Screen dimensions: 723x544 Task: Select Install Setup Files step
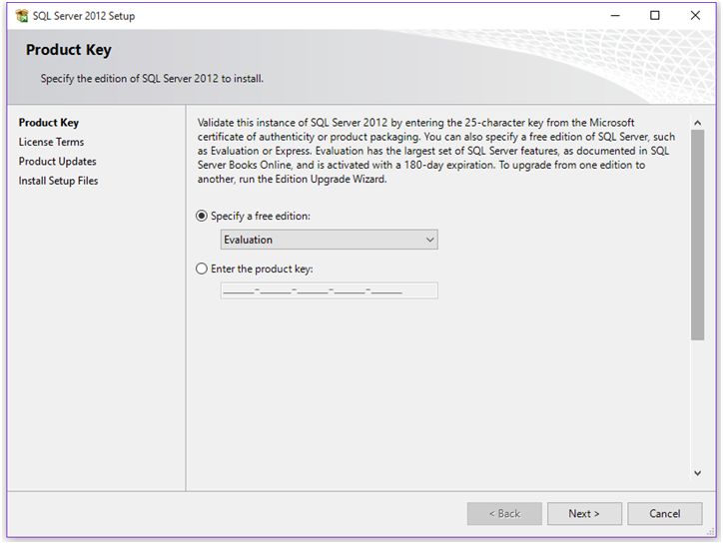[59, 181]
